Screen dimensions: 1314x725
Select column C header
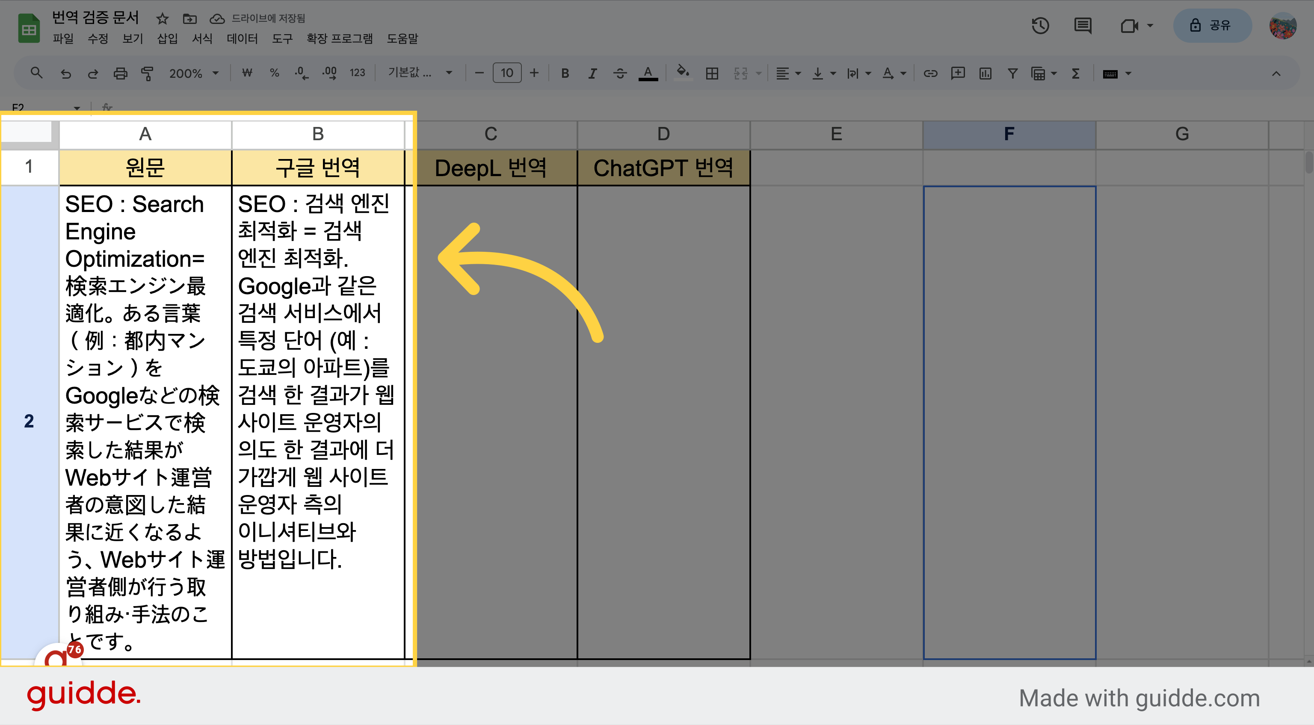click(x=491, y=134)
